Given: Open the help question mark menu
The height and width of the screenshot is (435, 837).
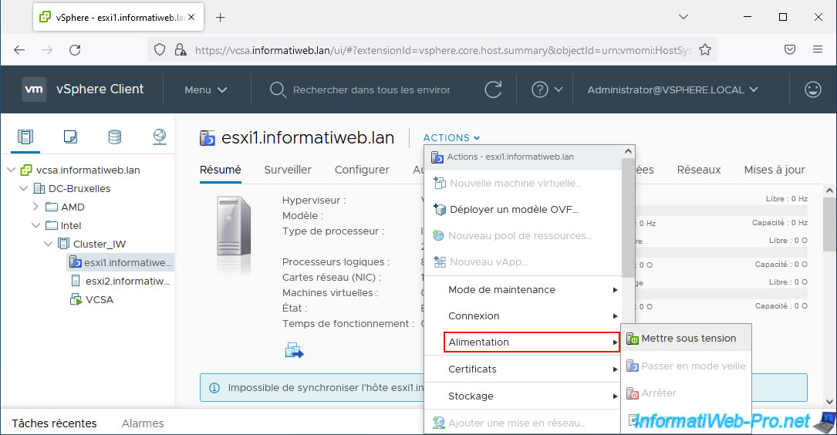Looking at the screenshot, I should coord(547,89).
